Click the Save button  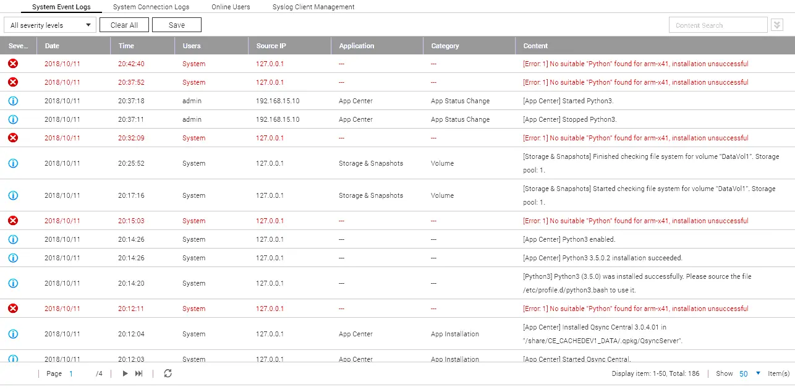pyautogui.click(x=177, y=25)
